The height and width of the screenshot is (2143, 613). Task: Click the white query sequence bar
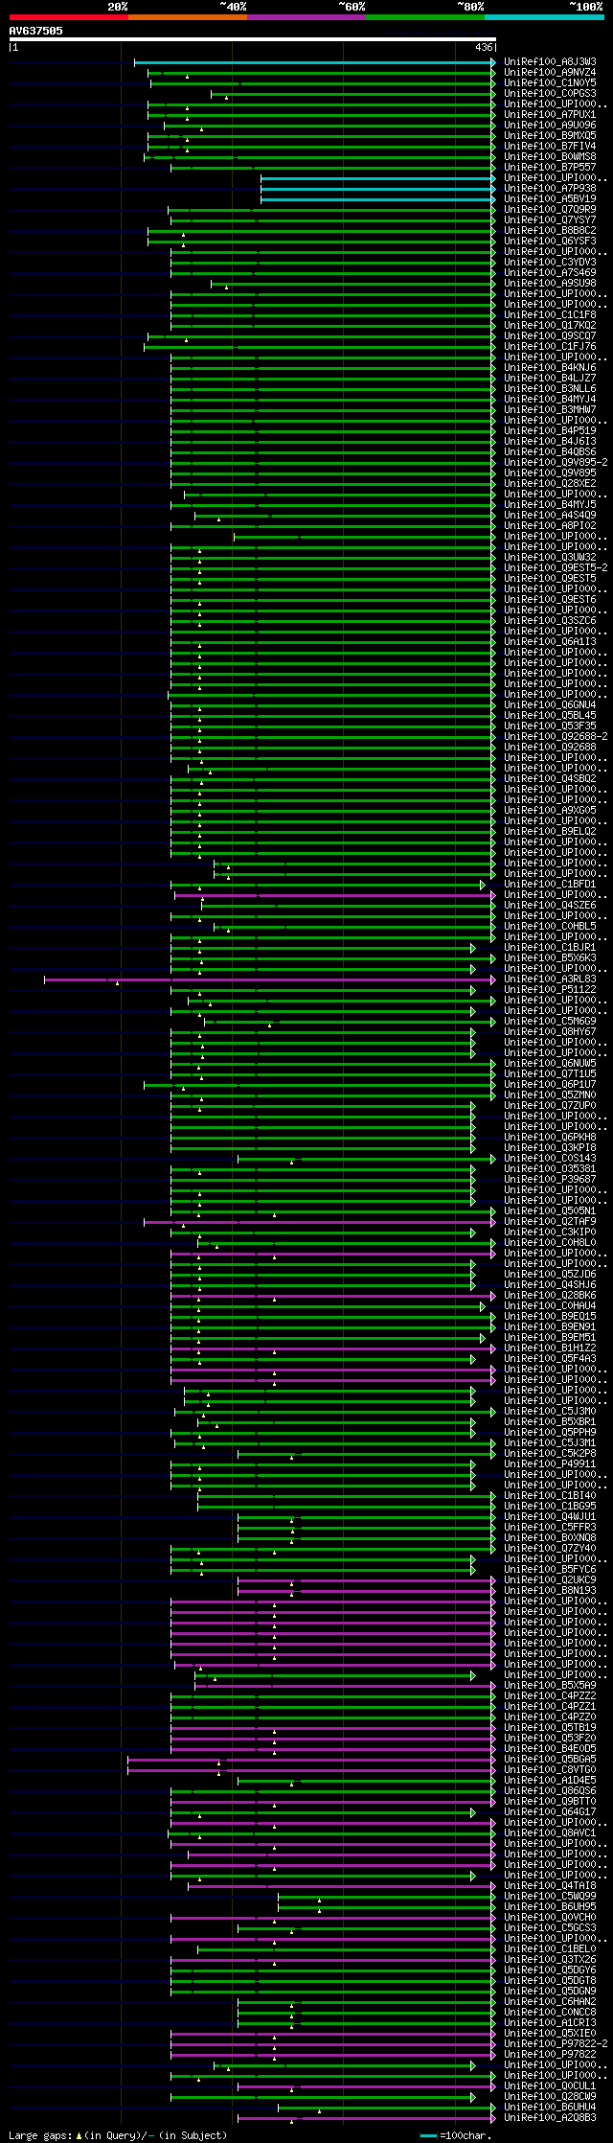(x=253, y=39)
